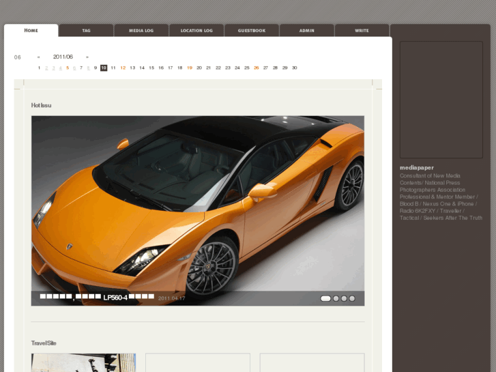The image size is (496, 372).
Task: Go to next month in calendar
Action: pyautogui.click(x=87, y=57)
